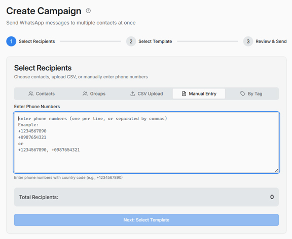
Task: Click the Next: Select Template button
Action: (x=147, y=220)
